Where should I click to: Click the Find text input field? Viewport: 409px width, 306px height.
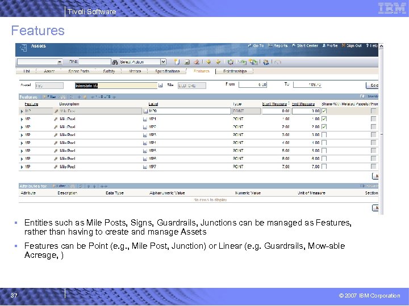(95, 62)
